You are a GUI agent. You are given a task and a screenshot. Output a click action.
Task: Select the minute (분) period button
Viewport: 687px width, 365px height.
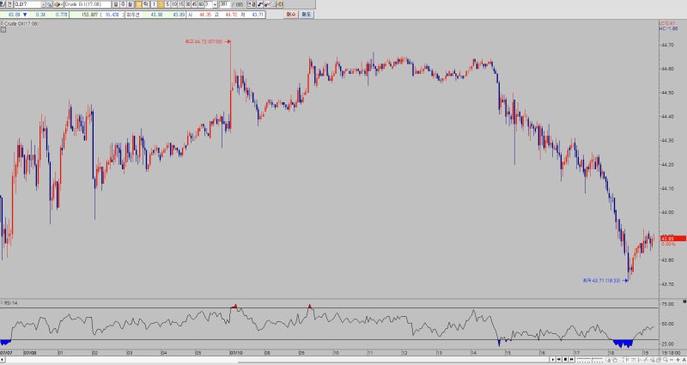pos(138,4)
